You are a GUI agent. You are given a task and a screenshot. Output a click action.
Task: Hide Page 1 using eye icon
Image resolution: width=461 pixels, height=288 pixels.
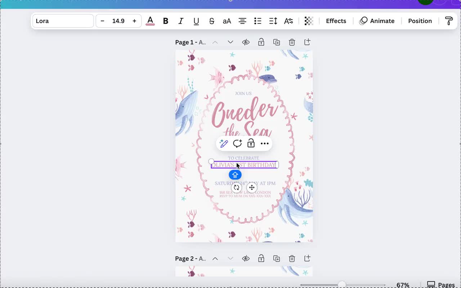pos(246,42)
